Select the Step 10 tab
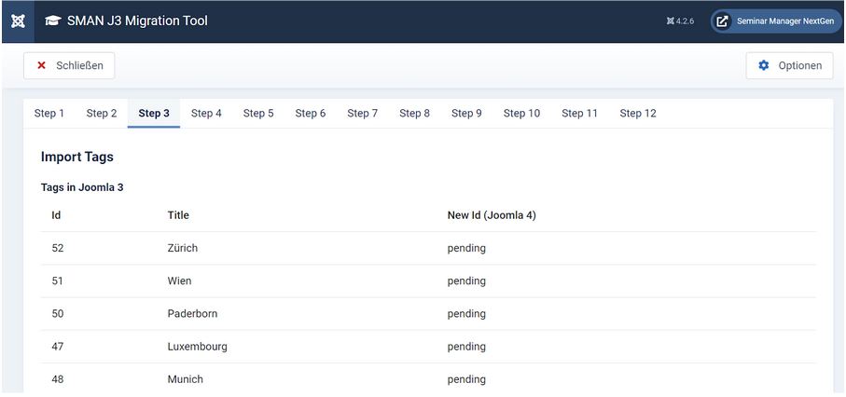Viewport: 846px width, 397px height. (521, 114)
